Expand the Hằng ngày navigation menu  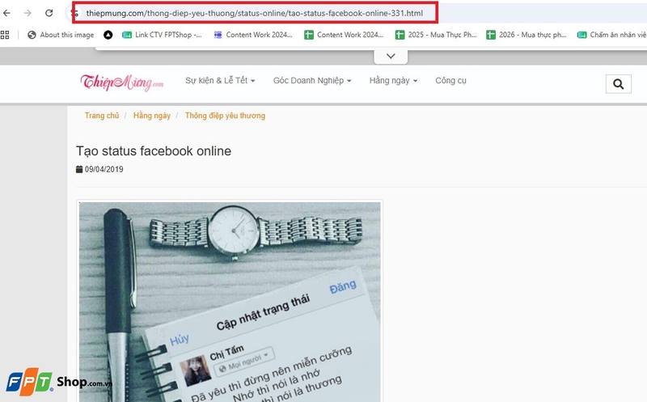coord(393,81)
